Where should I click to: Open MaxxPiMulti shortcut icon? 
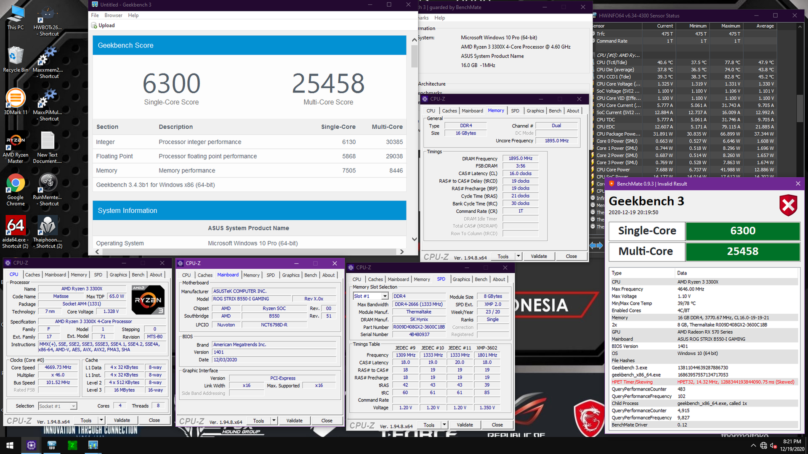(48, 105)
